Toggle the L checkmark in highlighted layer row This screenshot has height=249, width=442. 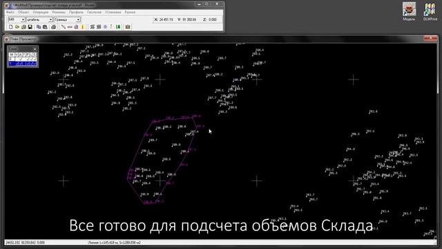tap(31, 64)
